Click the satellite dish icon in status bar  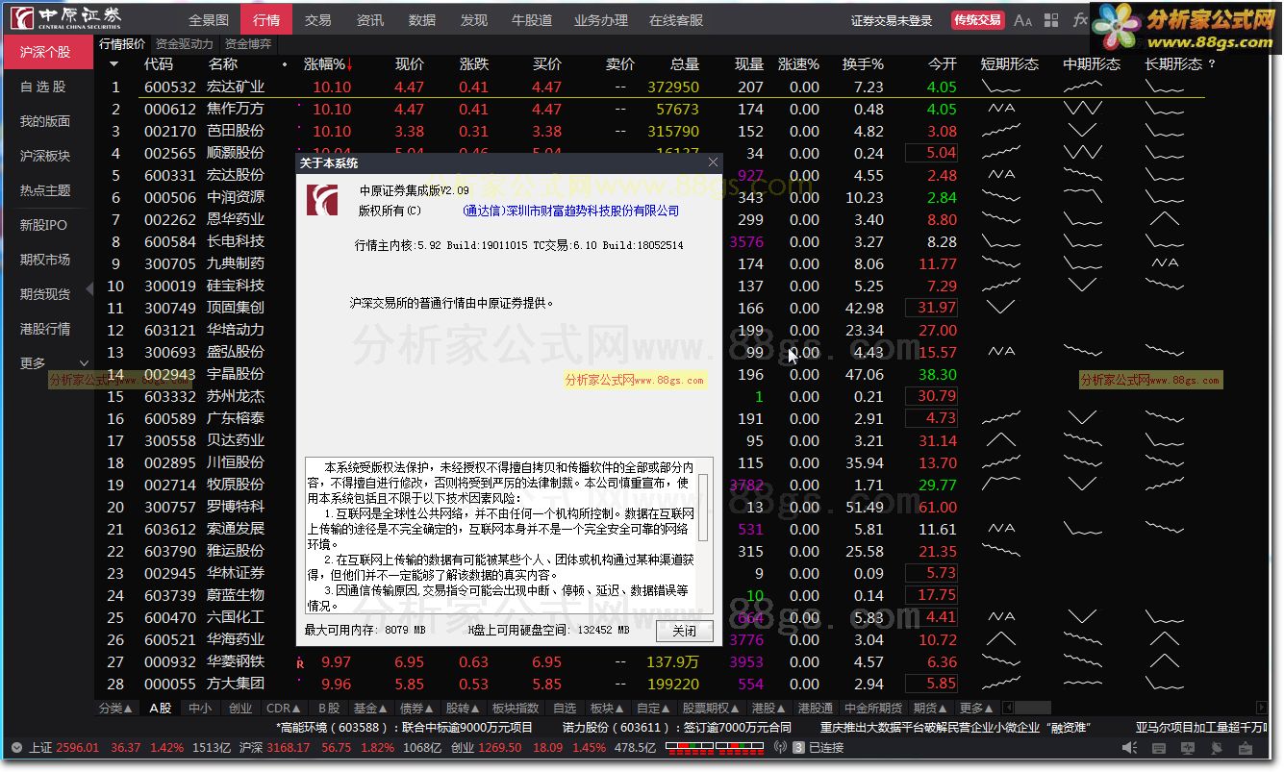coord(1219,748)
